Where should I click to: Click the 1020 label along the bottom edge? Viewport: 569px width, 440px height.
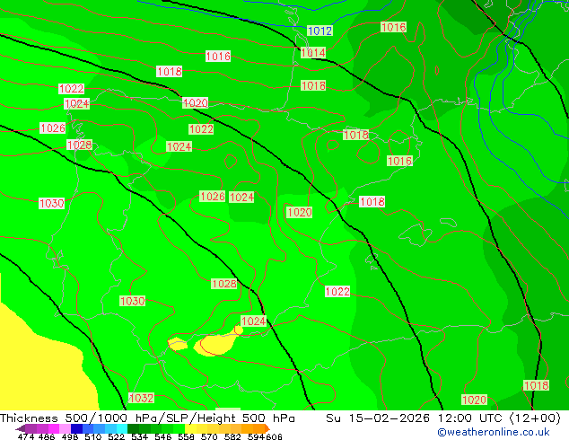coord(474,400)
